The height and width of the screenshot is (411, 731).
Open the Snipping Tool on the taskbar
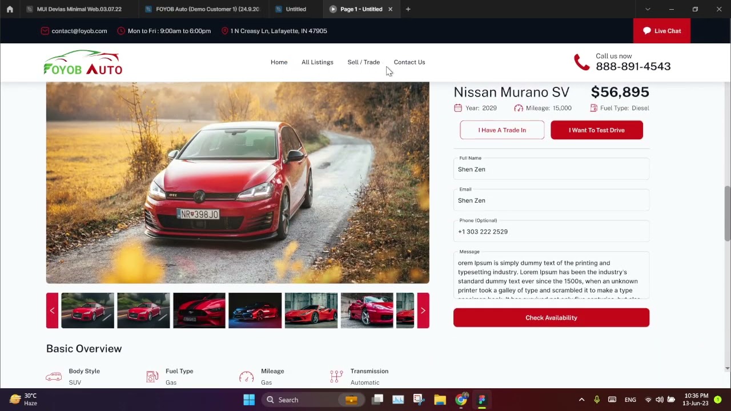click(419, 400)
